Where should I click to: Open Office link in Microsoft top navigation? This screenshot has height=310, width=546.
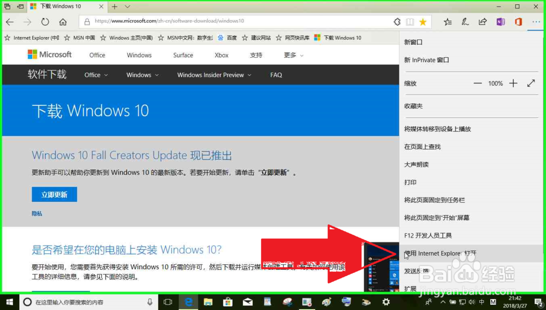[x=97, y=55]
